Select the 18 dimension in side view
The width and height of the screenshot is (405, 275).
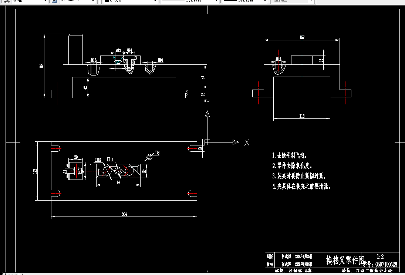click(x=321, y=60)
